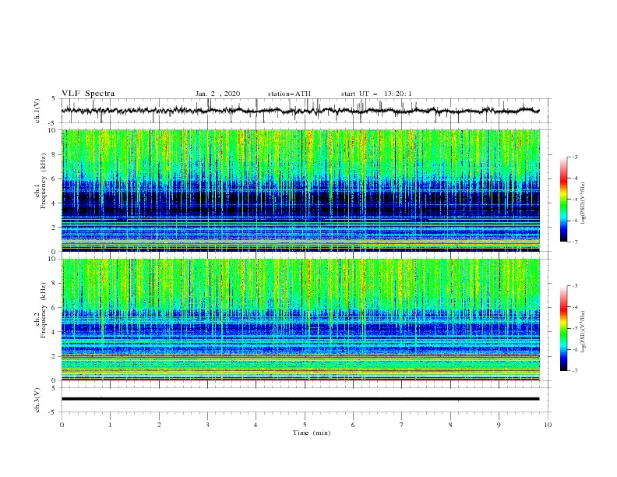Click the date 'Jan. 2 , 2020'
Screen dimensions: 617x477
tap(217, 94)
